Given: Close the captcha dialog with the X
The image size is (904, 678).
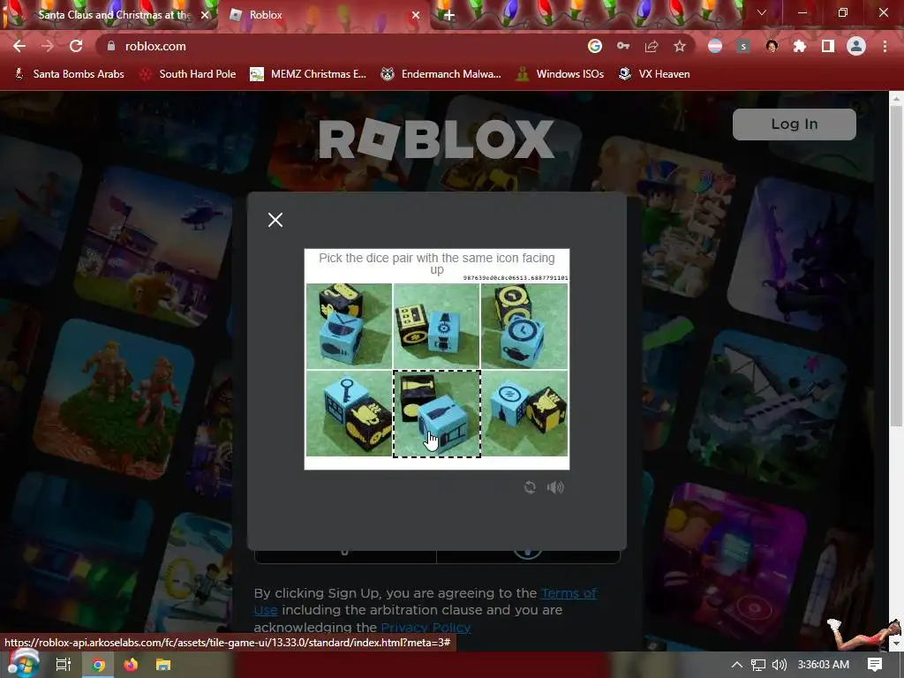Looking at the screenshot, I should pos(275,220).
